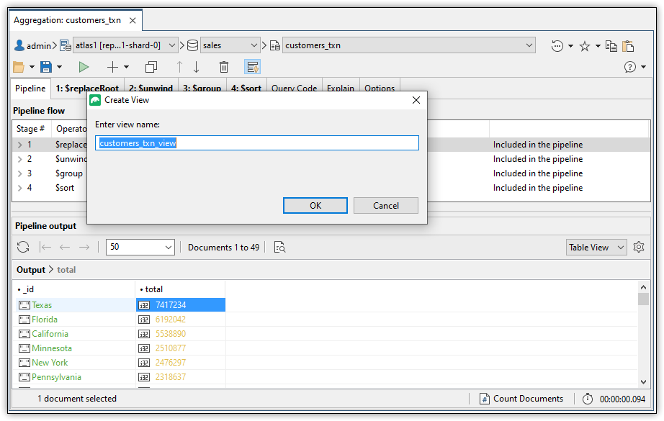The height and width of the screenshot is (421, 664).
Task: Expand stage 3 $group row
Action: click(x=20, y=173)
